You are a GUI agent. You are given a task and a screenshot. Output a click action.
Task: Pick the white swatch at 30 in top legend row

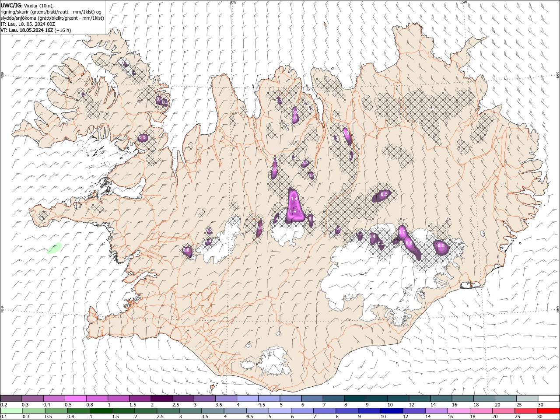549,399
